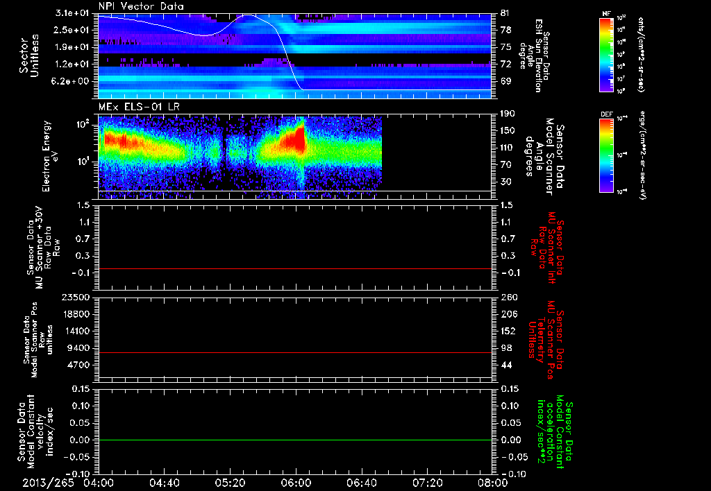The width and height of the screenshot is (711, 491).
Task: Click the '30' scanner angle tick
Action: tap(505, 182)
